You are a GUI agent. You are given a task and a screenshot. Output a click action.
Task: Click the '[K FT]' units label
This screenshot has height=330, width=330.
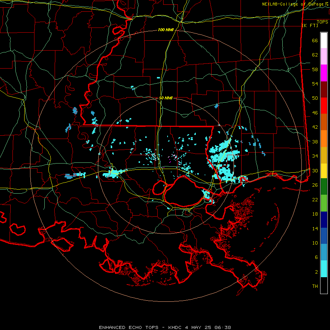pyautogui.click(x=310, y=25)
